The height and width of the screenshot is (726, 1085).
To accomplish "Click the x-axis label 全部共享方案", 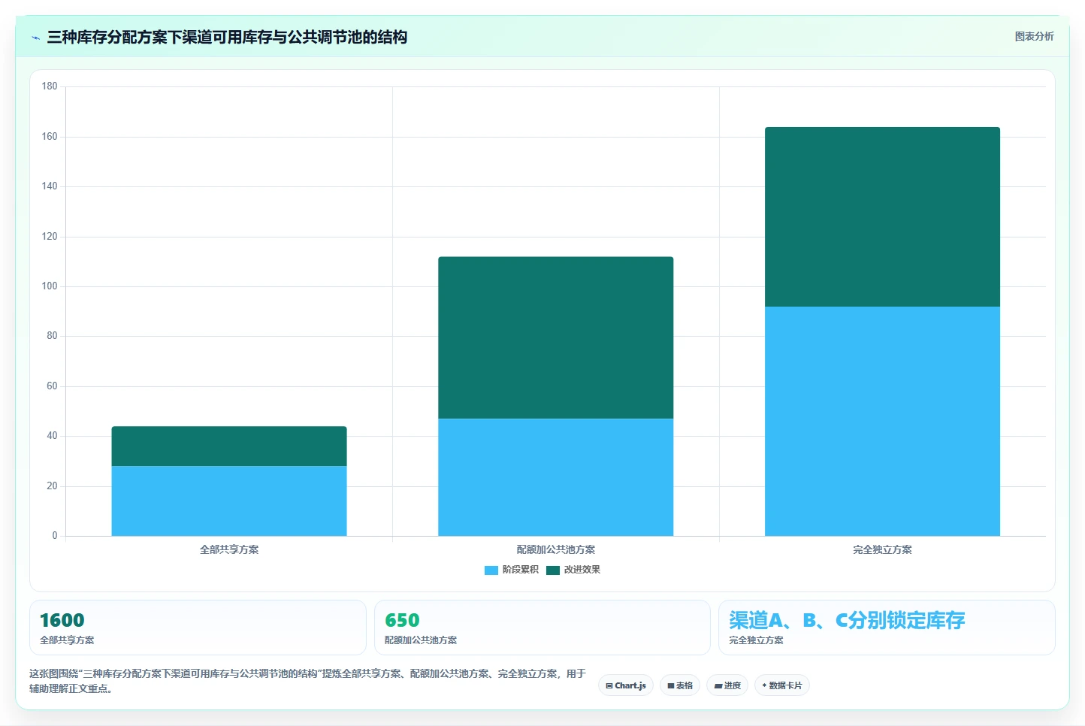I will point(229,549).
